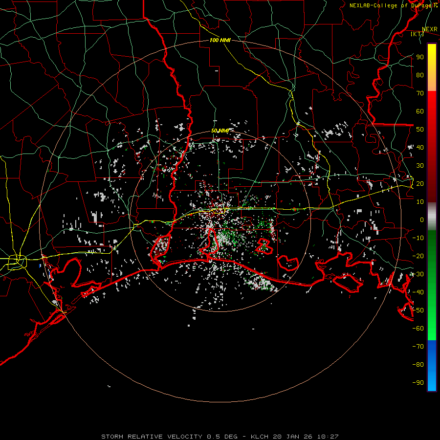Click the 10 value on the velocity scale
440x440 pixels.
[420, 202]
